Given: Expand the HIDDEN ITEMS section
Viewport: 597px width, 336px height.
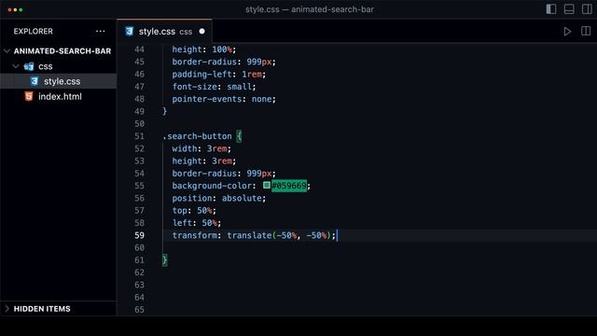Looking at the screenshot, I should coord(58,309).
